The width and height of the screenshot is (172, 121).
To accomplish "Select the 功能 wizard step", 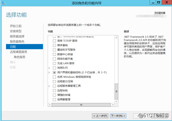I will (24, 47).
